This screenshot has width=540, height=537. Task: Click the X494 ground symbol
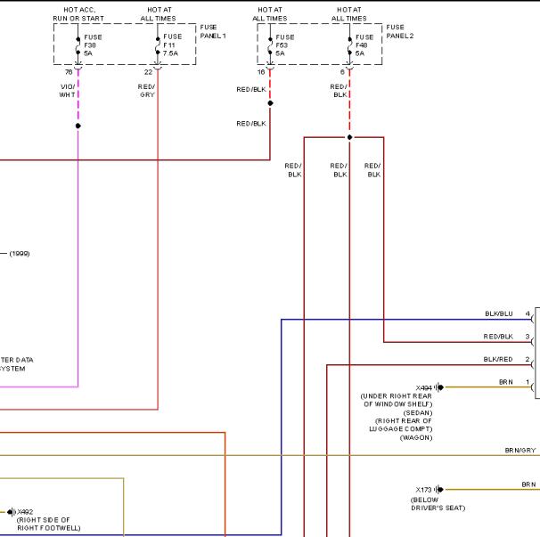(439, 387)
